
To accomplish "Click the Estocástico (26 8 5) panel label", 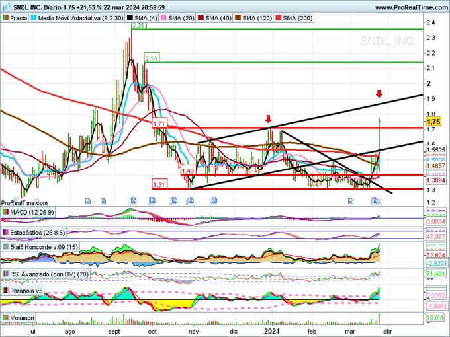I will (x=38, y=233).
